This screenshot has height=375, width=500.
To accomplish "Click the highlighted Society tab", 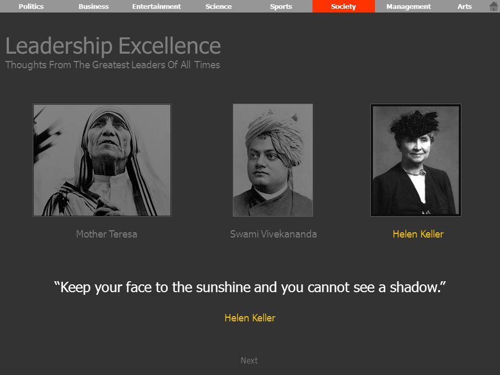I will point(343,6).
